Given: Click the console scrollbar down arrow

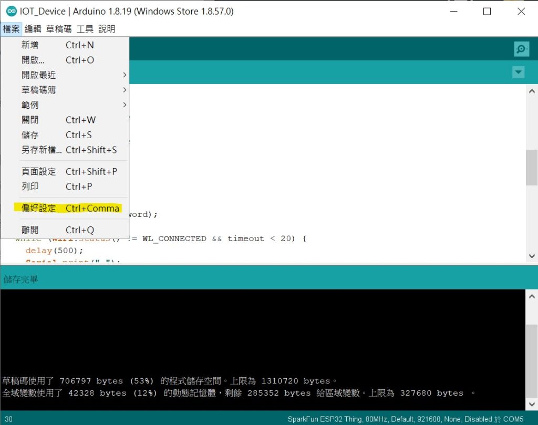Looking at the screenshot, I should [532, 405].
